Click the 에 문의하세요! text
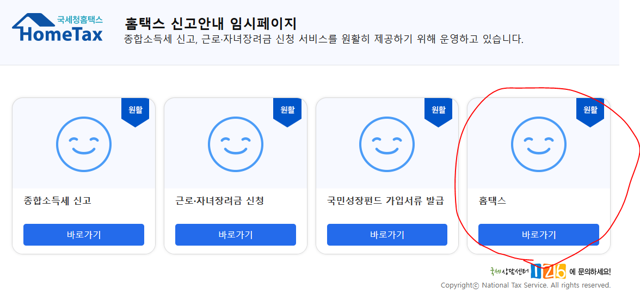 590,271
